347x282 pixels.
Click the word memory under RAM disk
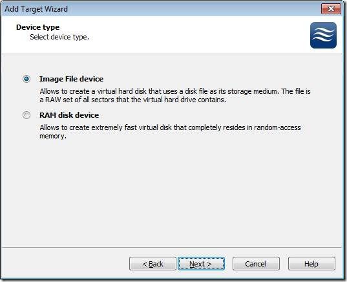pos(53,136)
